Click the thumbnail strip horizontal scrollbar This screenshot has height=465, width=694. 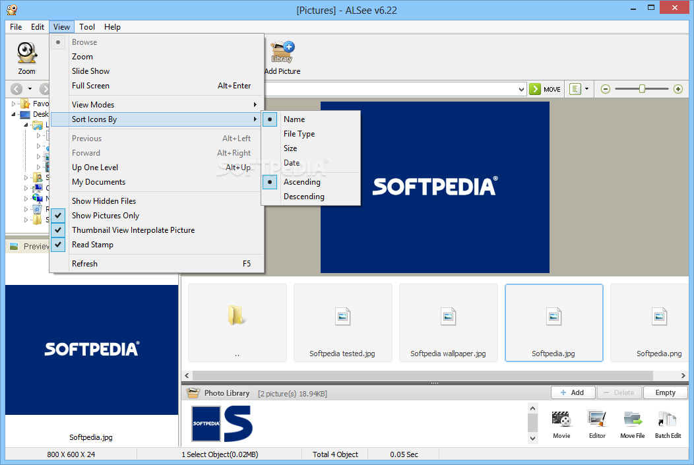pyautogui.click(x=423, y=376)
